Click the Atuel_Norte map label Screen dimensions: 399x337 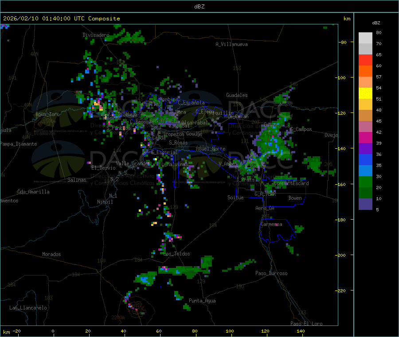click(x=211, y=149)
